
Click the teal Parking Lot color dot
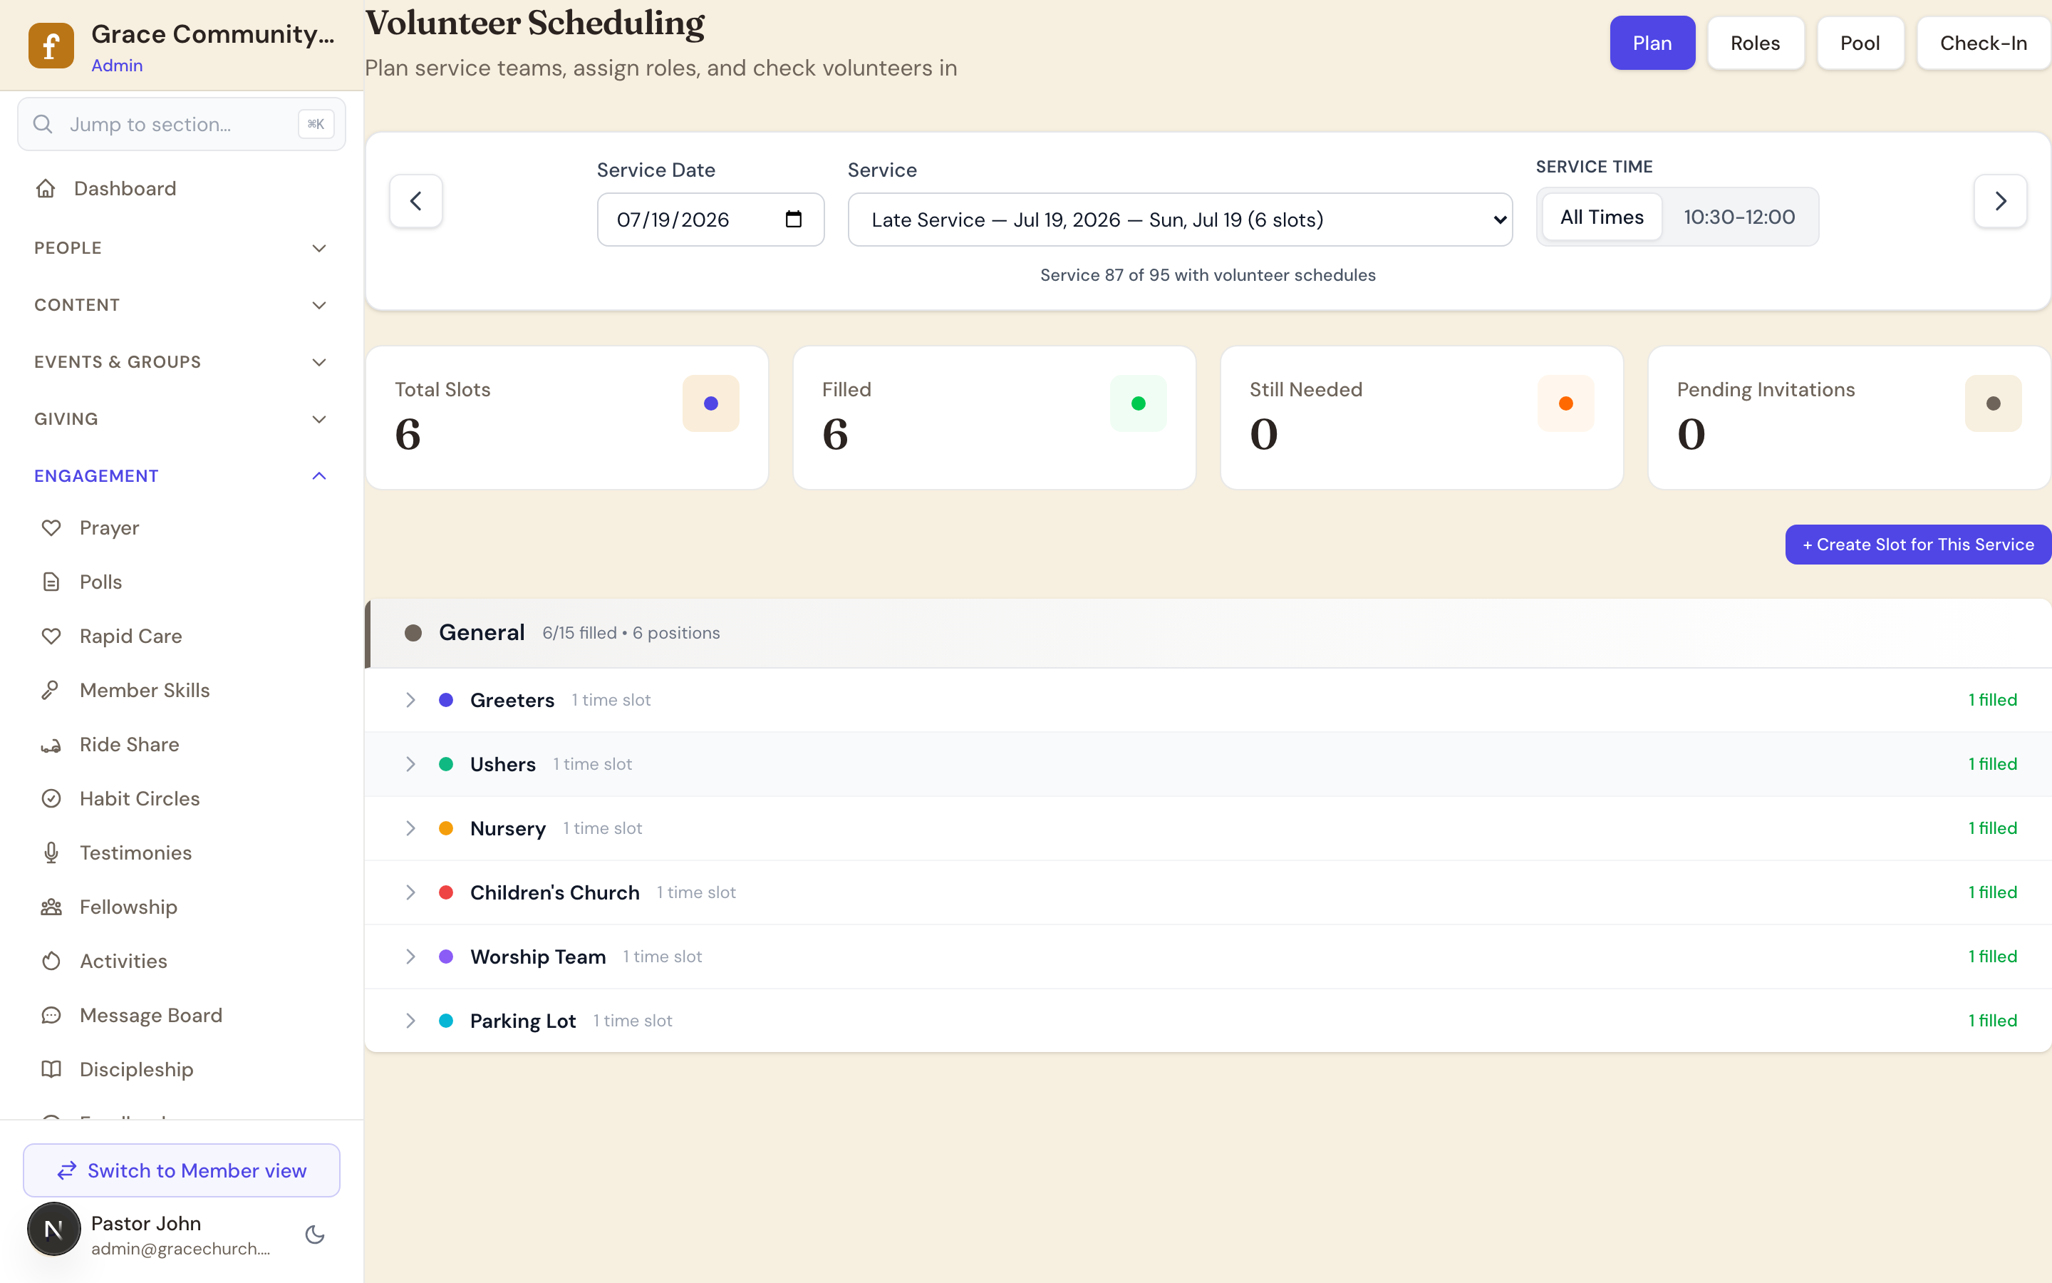(x=446, y=1021)
